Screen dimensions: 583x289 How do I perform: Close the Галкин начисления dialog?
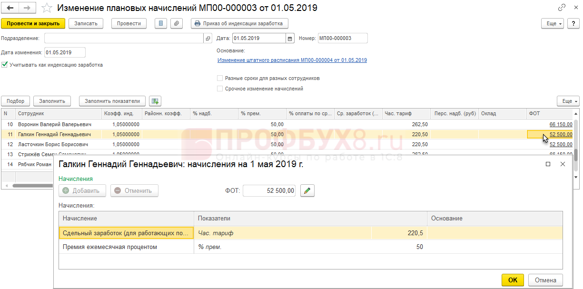pyautogui.click(x=563, y=164)
